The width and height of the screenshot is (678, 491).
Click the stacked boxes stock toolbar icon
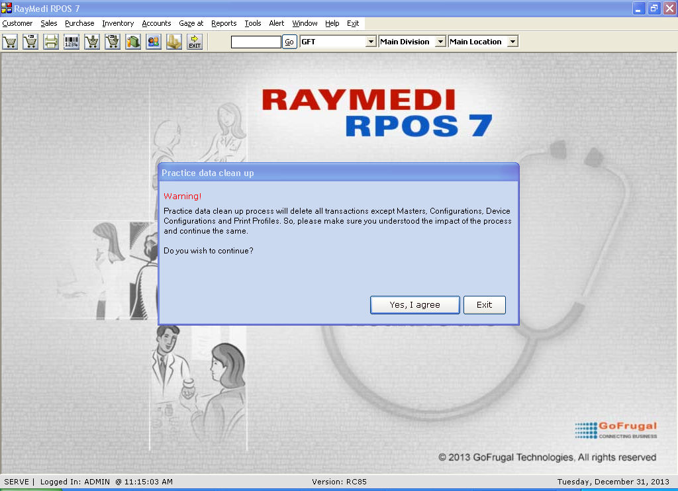click(x=174, y=42)
